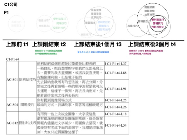Select the "上課結束後1個月 t3" timeline heading
Image resolution: width=187 pixels, height=140 pixels.
(x=97, y=45)
